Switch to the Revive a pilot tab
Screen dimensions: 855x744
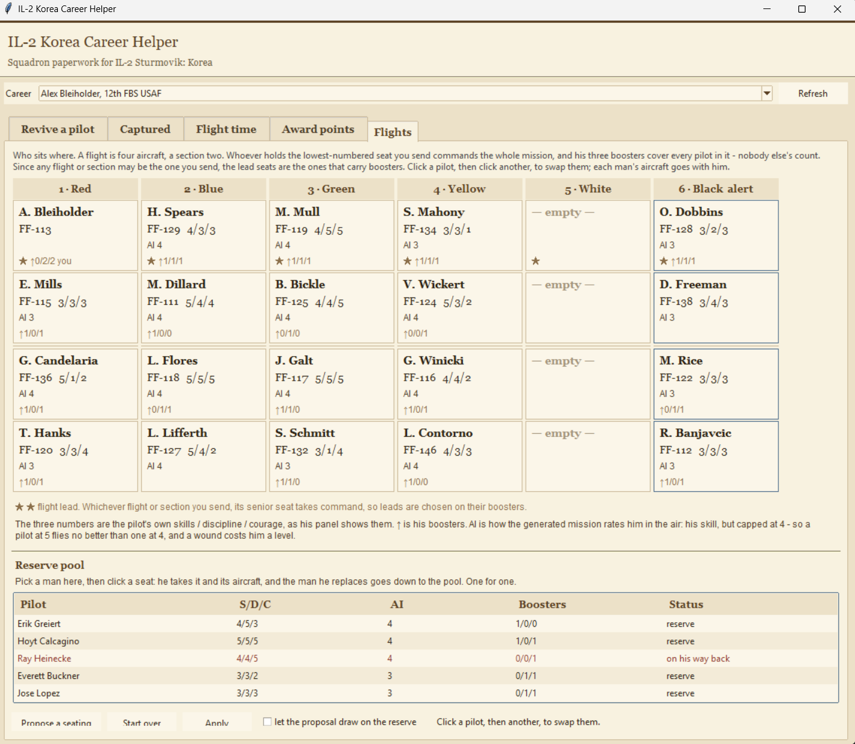pos(58,129)
